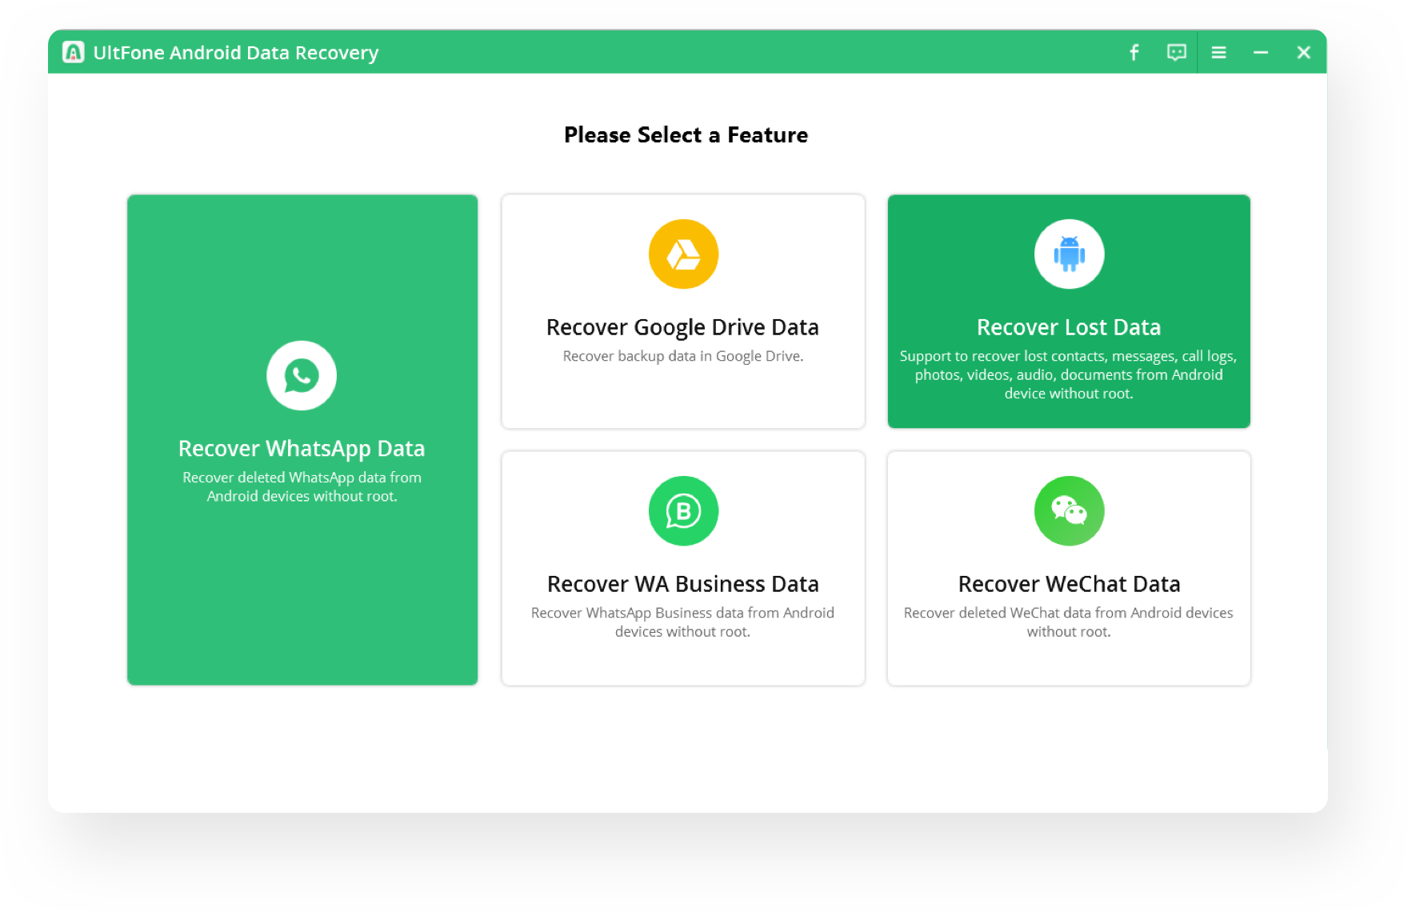Select the Recover WhatsApp Data title
The width and height of the screenshot is (1408, 912).
pyautogui.click(x=302, y=449)
